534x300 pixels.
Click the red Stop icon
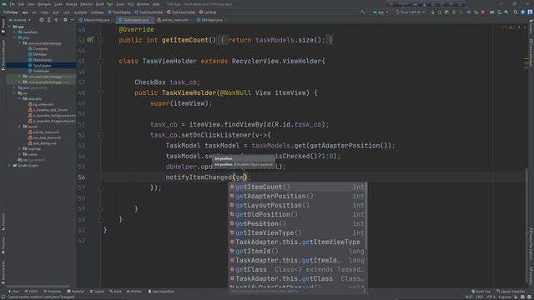pos(483,12)
